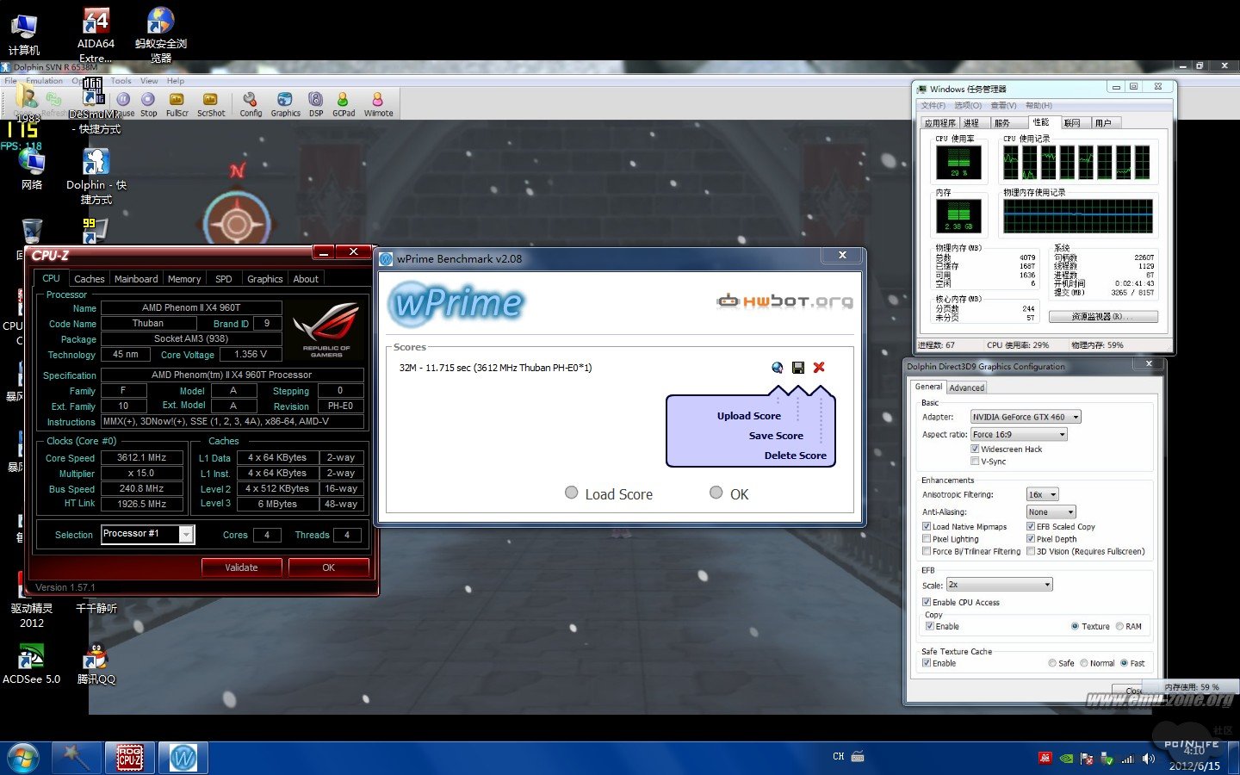Click Delete Score in wPrime

tap(796, 456)
